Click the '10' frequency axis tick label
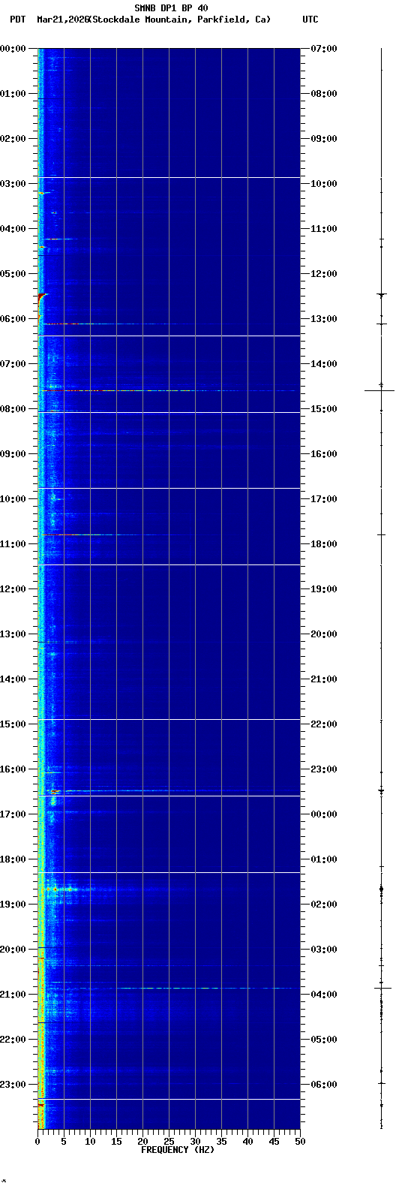 click(x=90, y=1142)
